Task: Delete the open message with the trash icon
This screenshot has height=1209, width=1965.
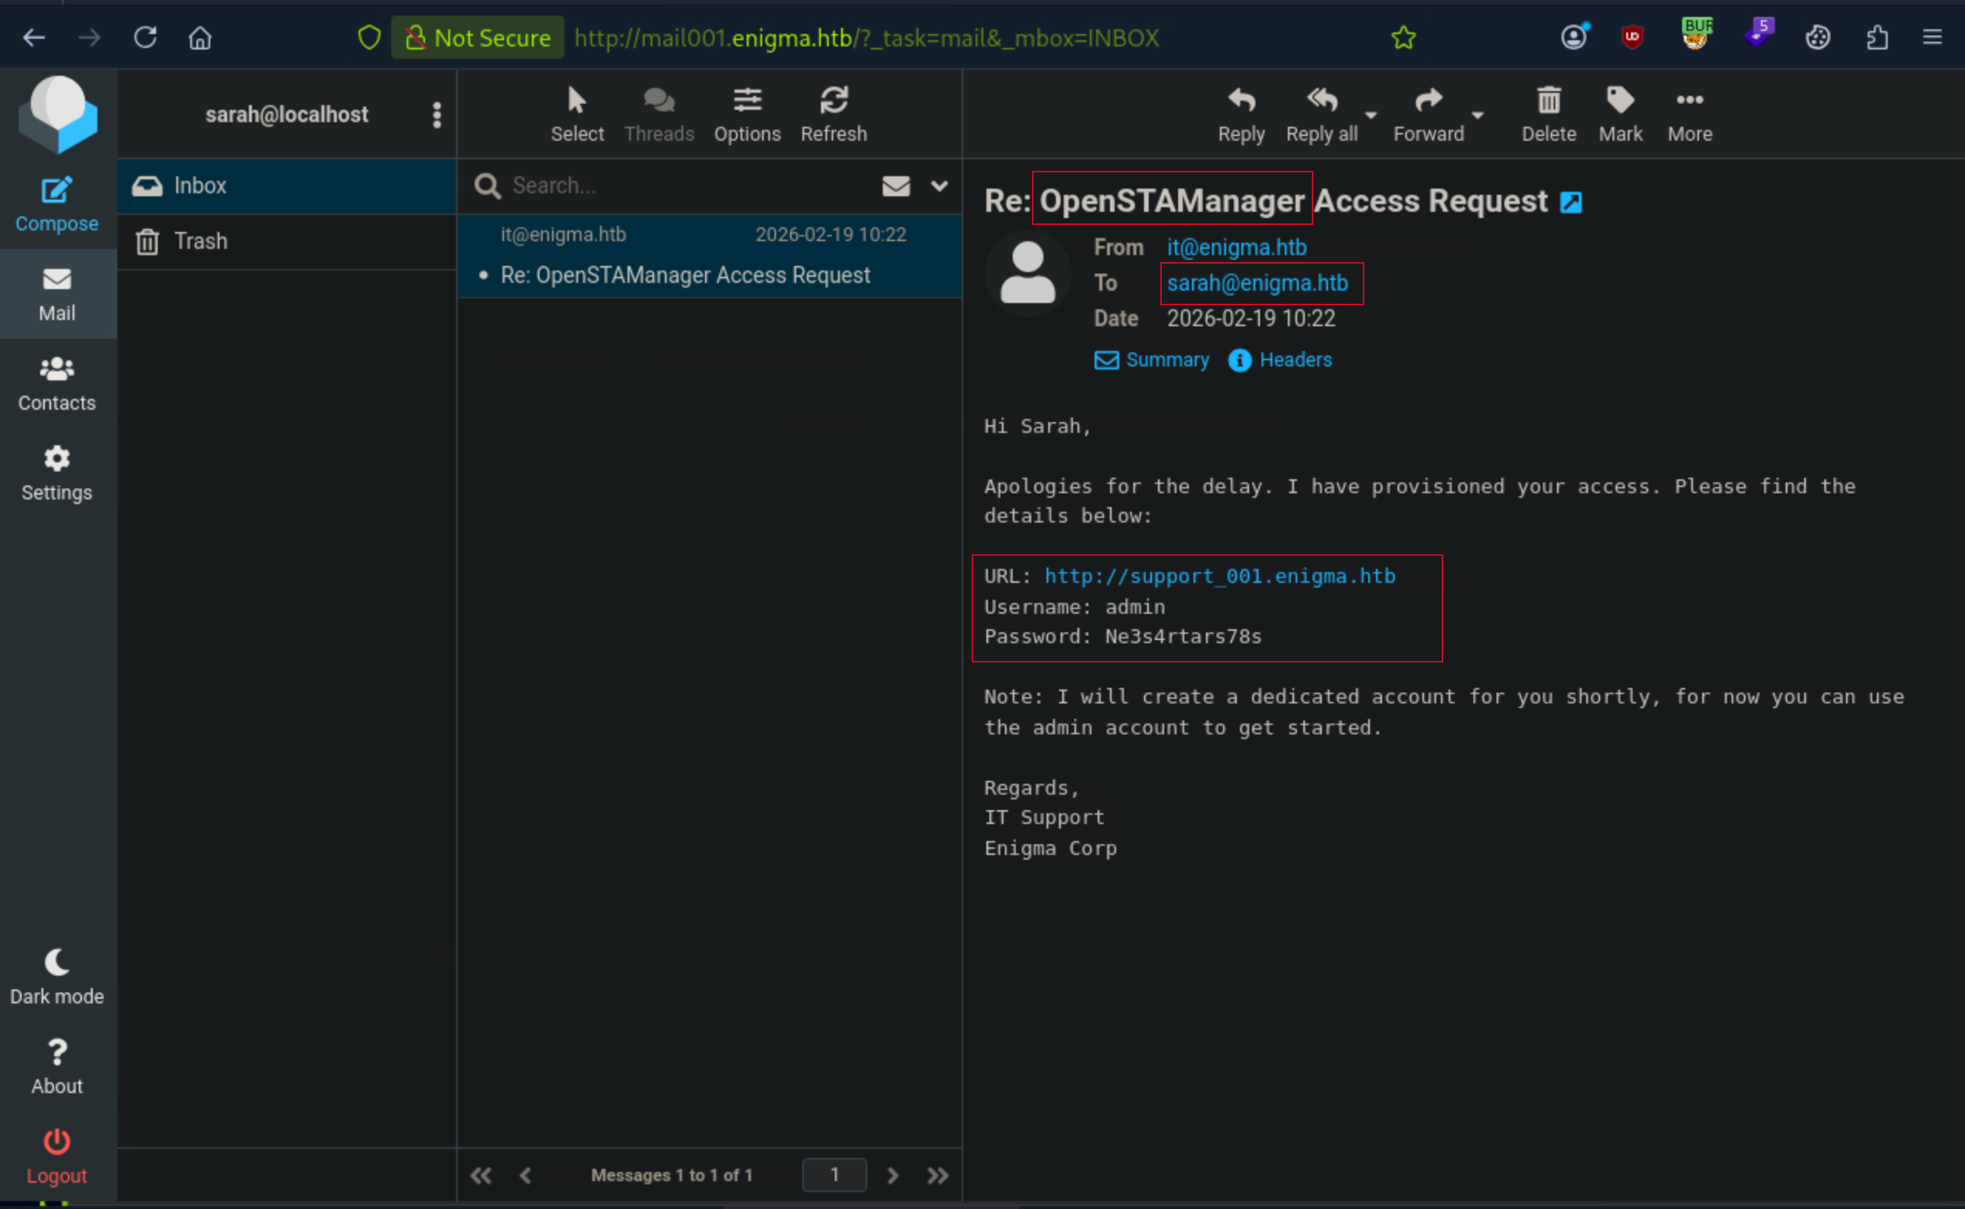Action: pos(1548,100)
